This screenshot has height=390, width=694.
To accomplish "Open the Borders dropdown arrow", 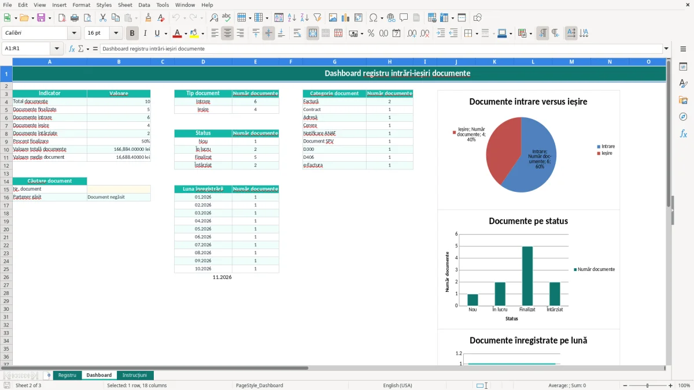I will coord(477,34).
